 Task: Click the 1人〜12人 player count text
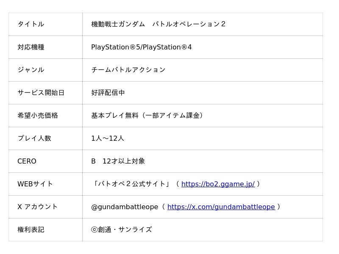108,138
